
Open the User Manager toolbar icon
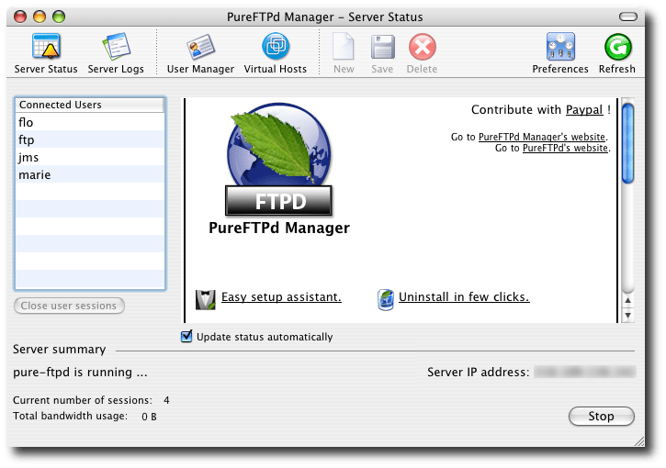click(200, 47)
